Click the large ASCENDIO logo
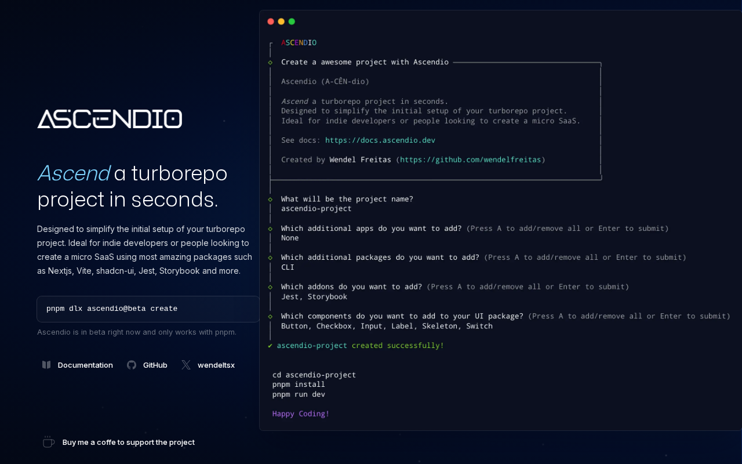Viewport: 742px width, 464px height. pyautogui.click(x=110, y=119)
